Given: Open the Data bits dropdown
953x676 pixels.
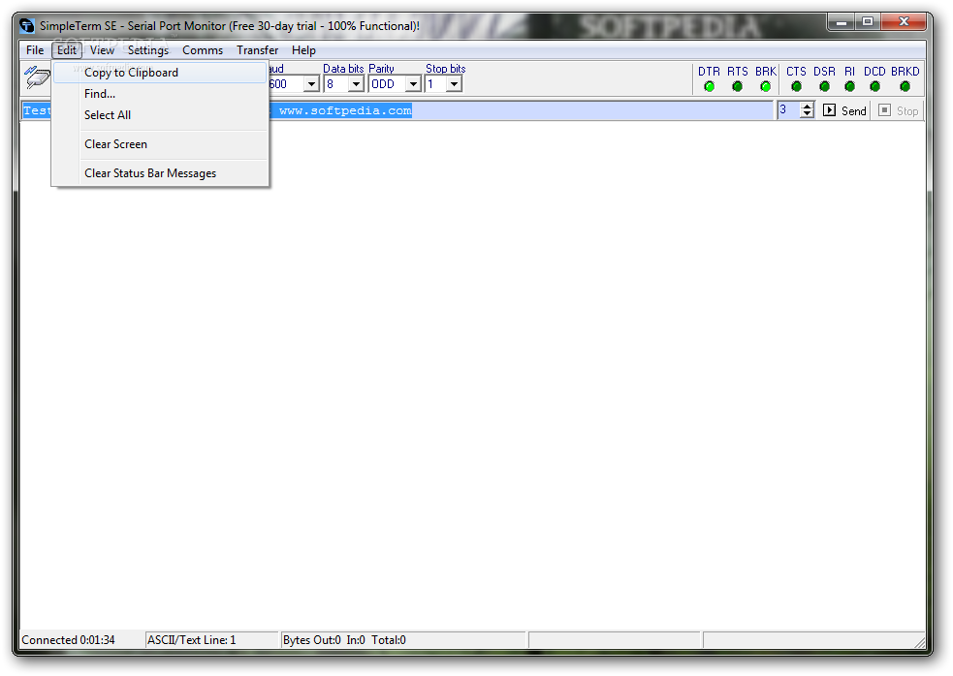Looking at the screenshot, I should [356, 84].
